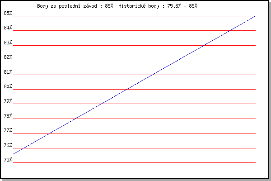Click the 76% y-axis label
The image size is (271, 181).
click(8, 145)
